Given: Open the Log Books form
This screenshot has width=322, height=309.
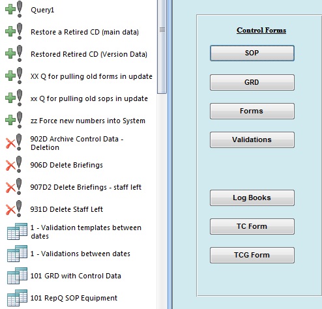Looking at the screenshot, I should [x=252, y=198].
